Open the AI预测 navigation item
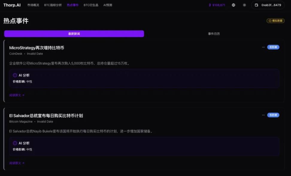291x176 pixels. coord(108,5)
